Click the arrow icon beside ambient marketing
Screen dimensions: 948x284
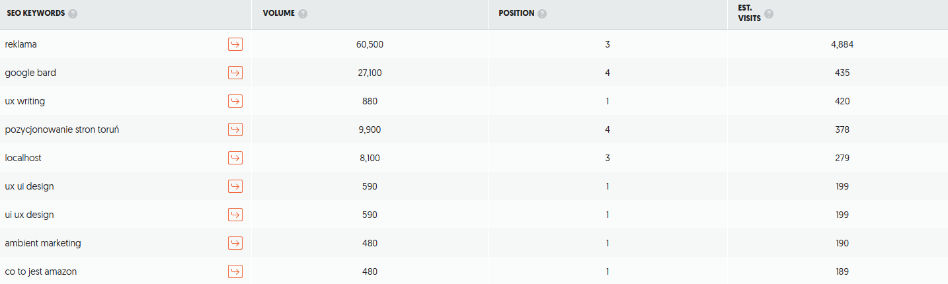coord(235,243)
